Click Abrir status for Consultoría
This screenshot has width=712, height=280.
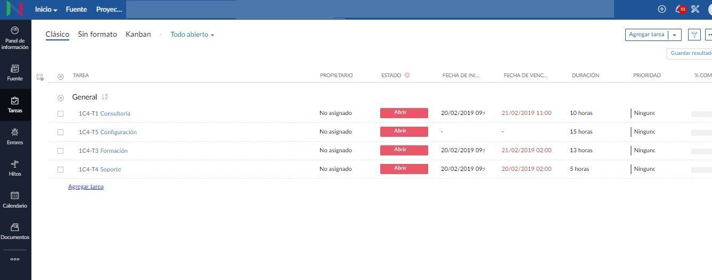[404, 113]
